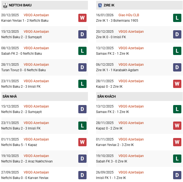The image size is (183, 182).
Task: Click W badge for Neftchi Baku 5-1 Kapaz
Action: [x=82, y=142]
